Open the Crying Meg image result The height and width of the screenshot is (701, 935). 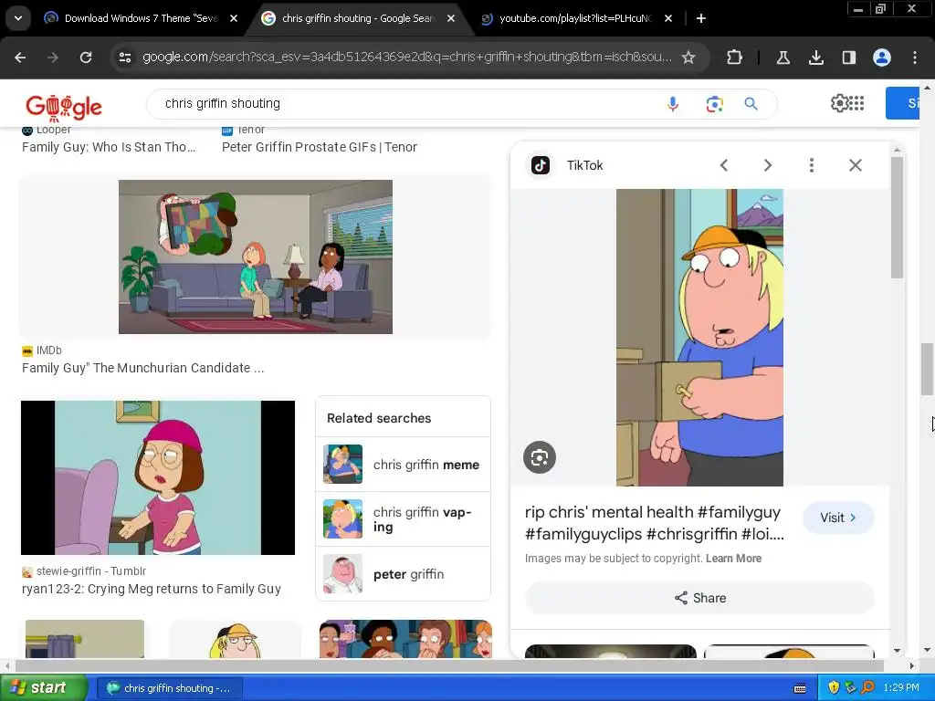157,477
